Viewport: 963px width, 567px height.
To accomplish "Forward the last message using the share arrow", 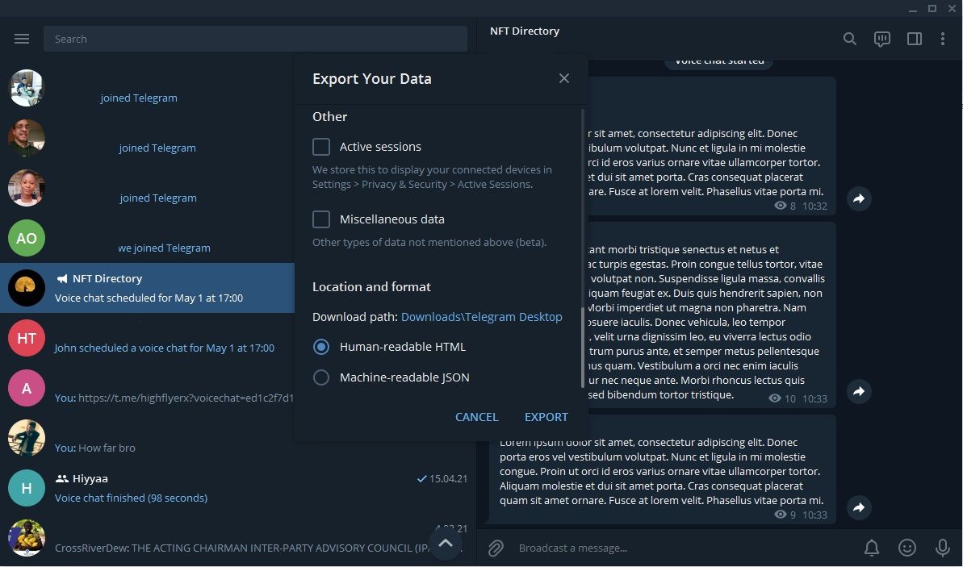I will [858, 507].
